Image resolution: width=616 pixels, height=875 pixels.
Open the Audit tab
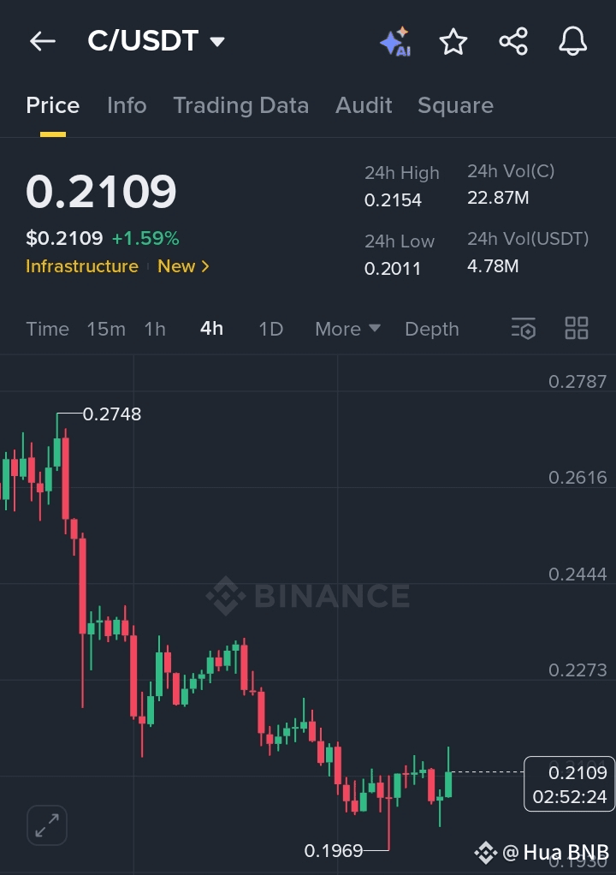pyautogui.click(x=364, y=105)
